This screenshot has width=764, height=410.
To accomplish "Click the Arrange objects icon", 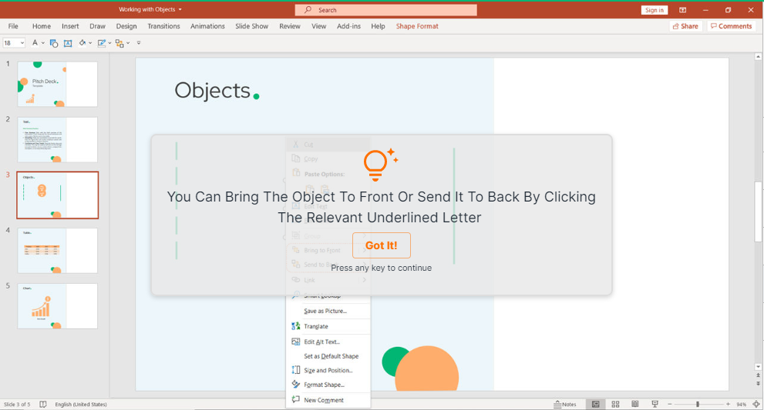I will (119, 43).
